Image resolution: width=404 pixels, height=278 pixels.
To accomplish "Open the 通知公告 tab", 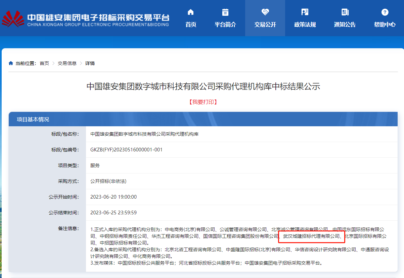I will click(x=345, y=18).
